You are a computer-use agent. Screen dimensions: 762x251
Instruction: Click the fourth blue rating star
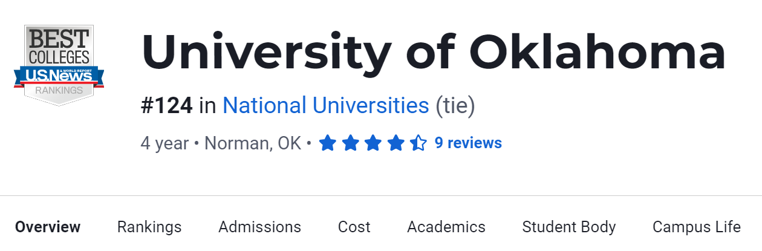[396, 143]
